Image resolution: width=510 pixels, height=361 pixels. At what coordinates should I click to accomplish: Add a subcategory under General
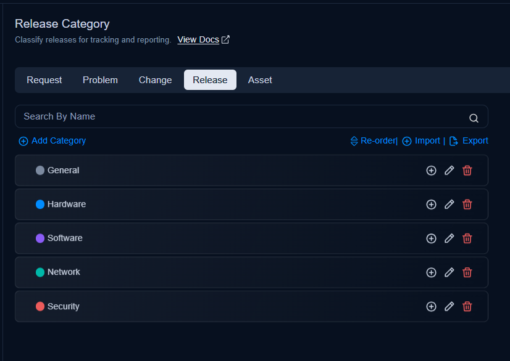point(431,171)
